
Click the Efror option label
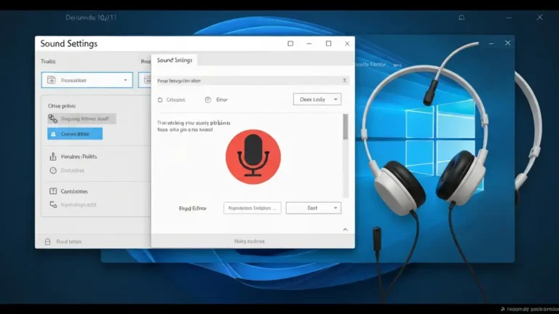point(222,100)
